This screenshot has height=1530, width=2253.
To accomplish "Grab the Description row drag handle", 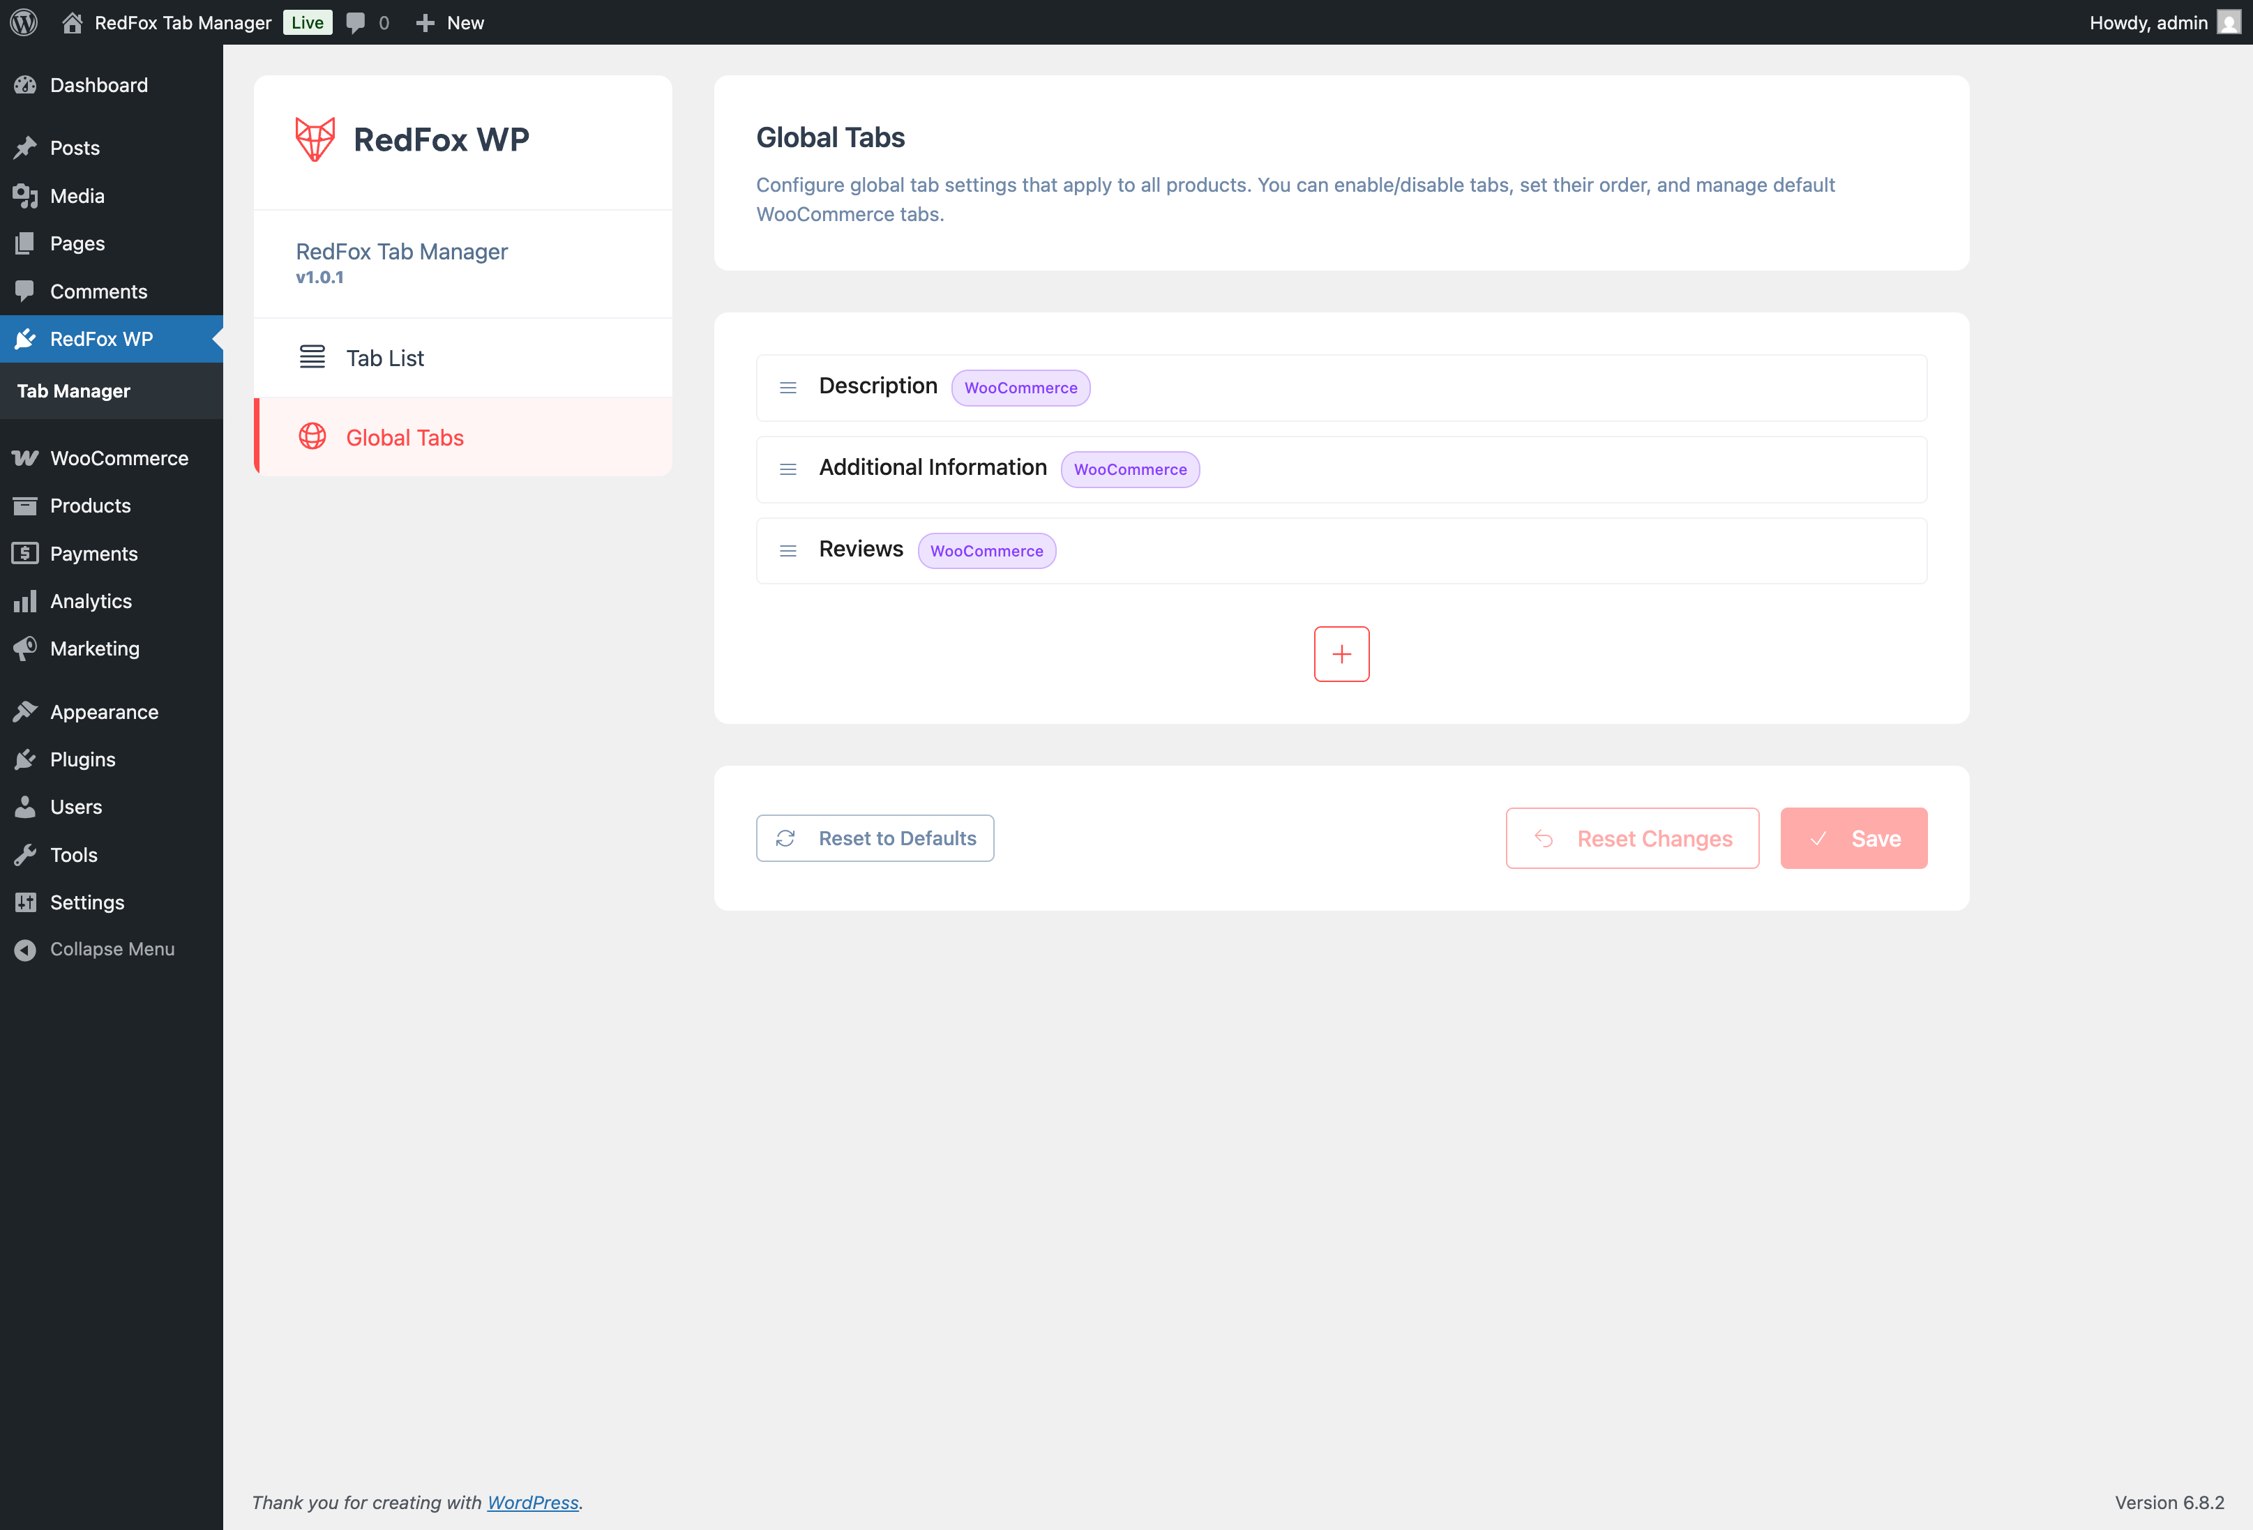I will pyautogui.click(x=788, y=388).
